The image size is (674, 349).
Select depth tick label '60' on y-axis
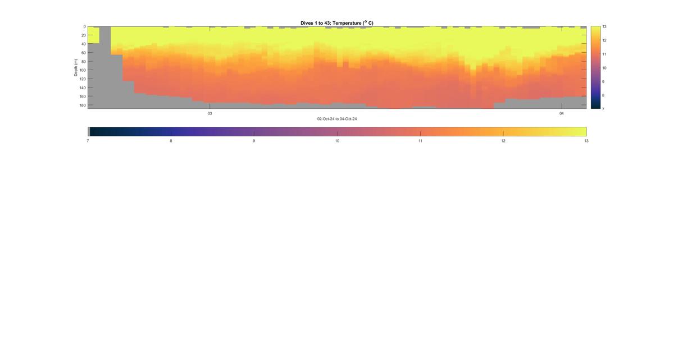[83, 53]
